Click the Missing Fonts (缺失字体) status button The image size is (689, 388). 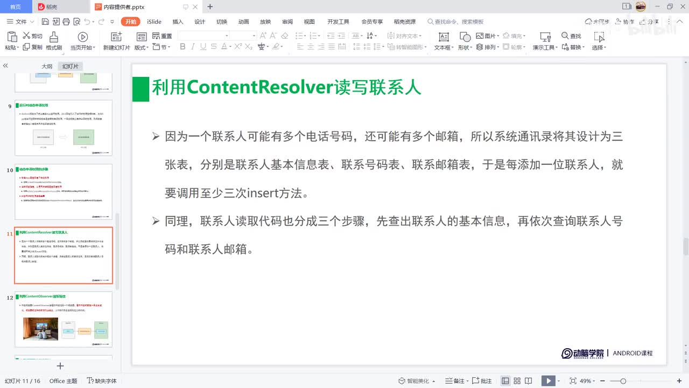[x=102, y=381]
